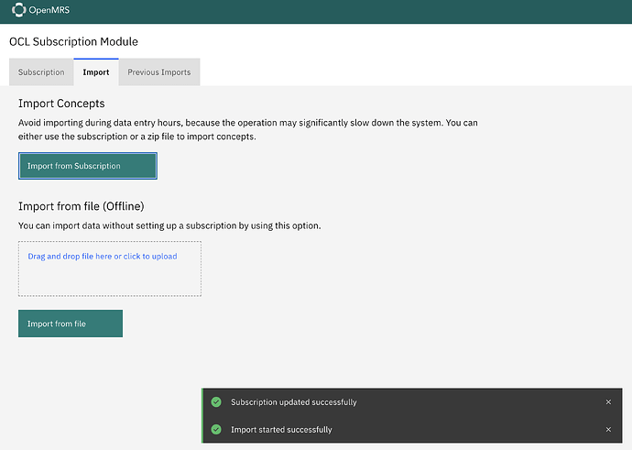Image resolution: width=632 pixels, height=450 pixels.
Task: Click green checkmark icon beside Import started
Action: click(216, 430)
